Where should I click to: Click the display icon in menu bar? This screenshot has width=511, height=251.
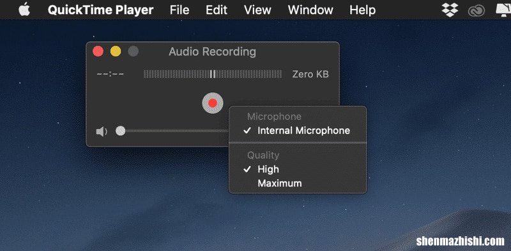[503, 10]
